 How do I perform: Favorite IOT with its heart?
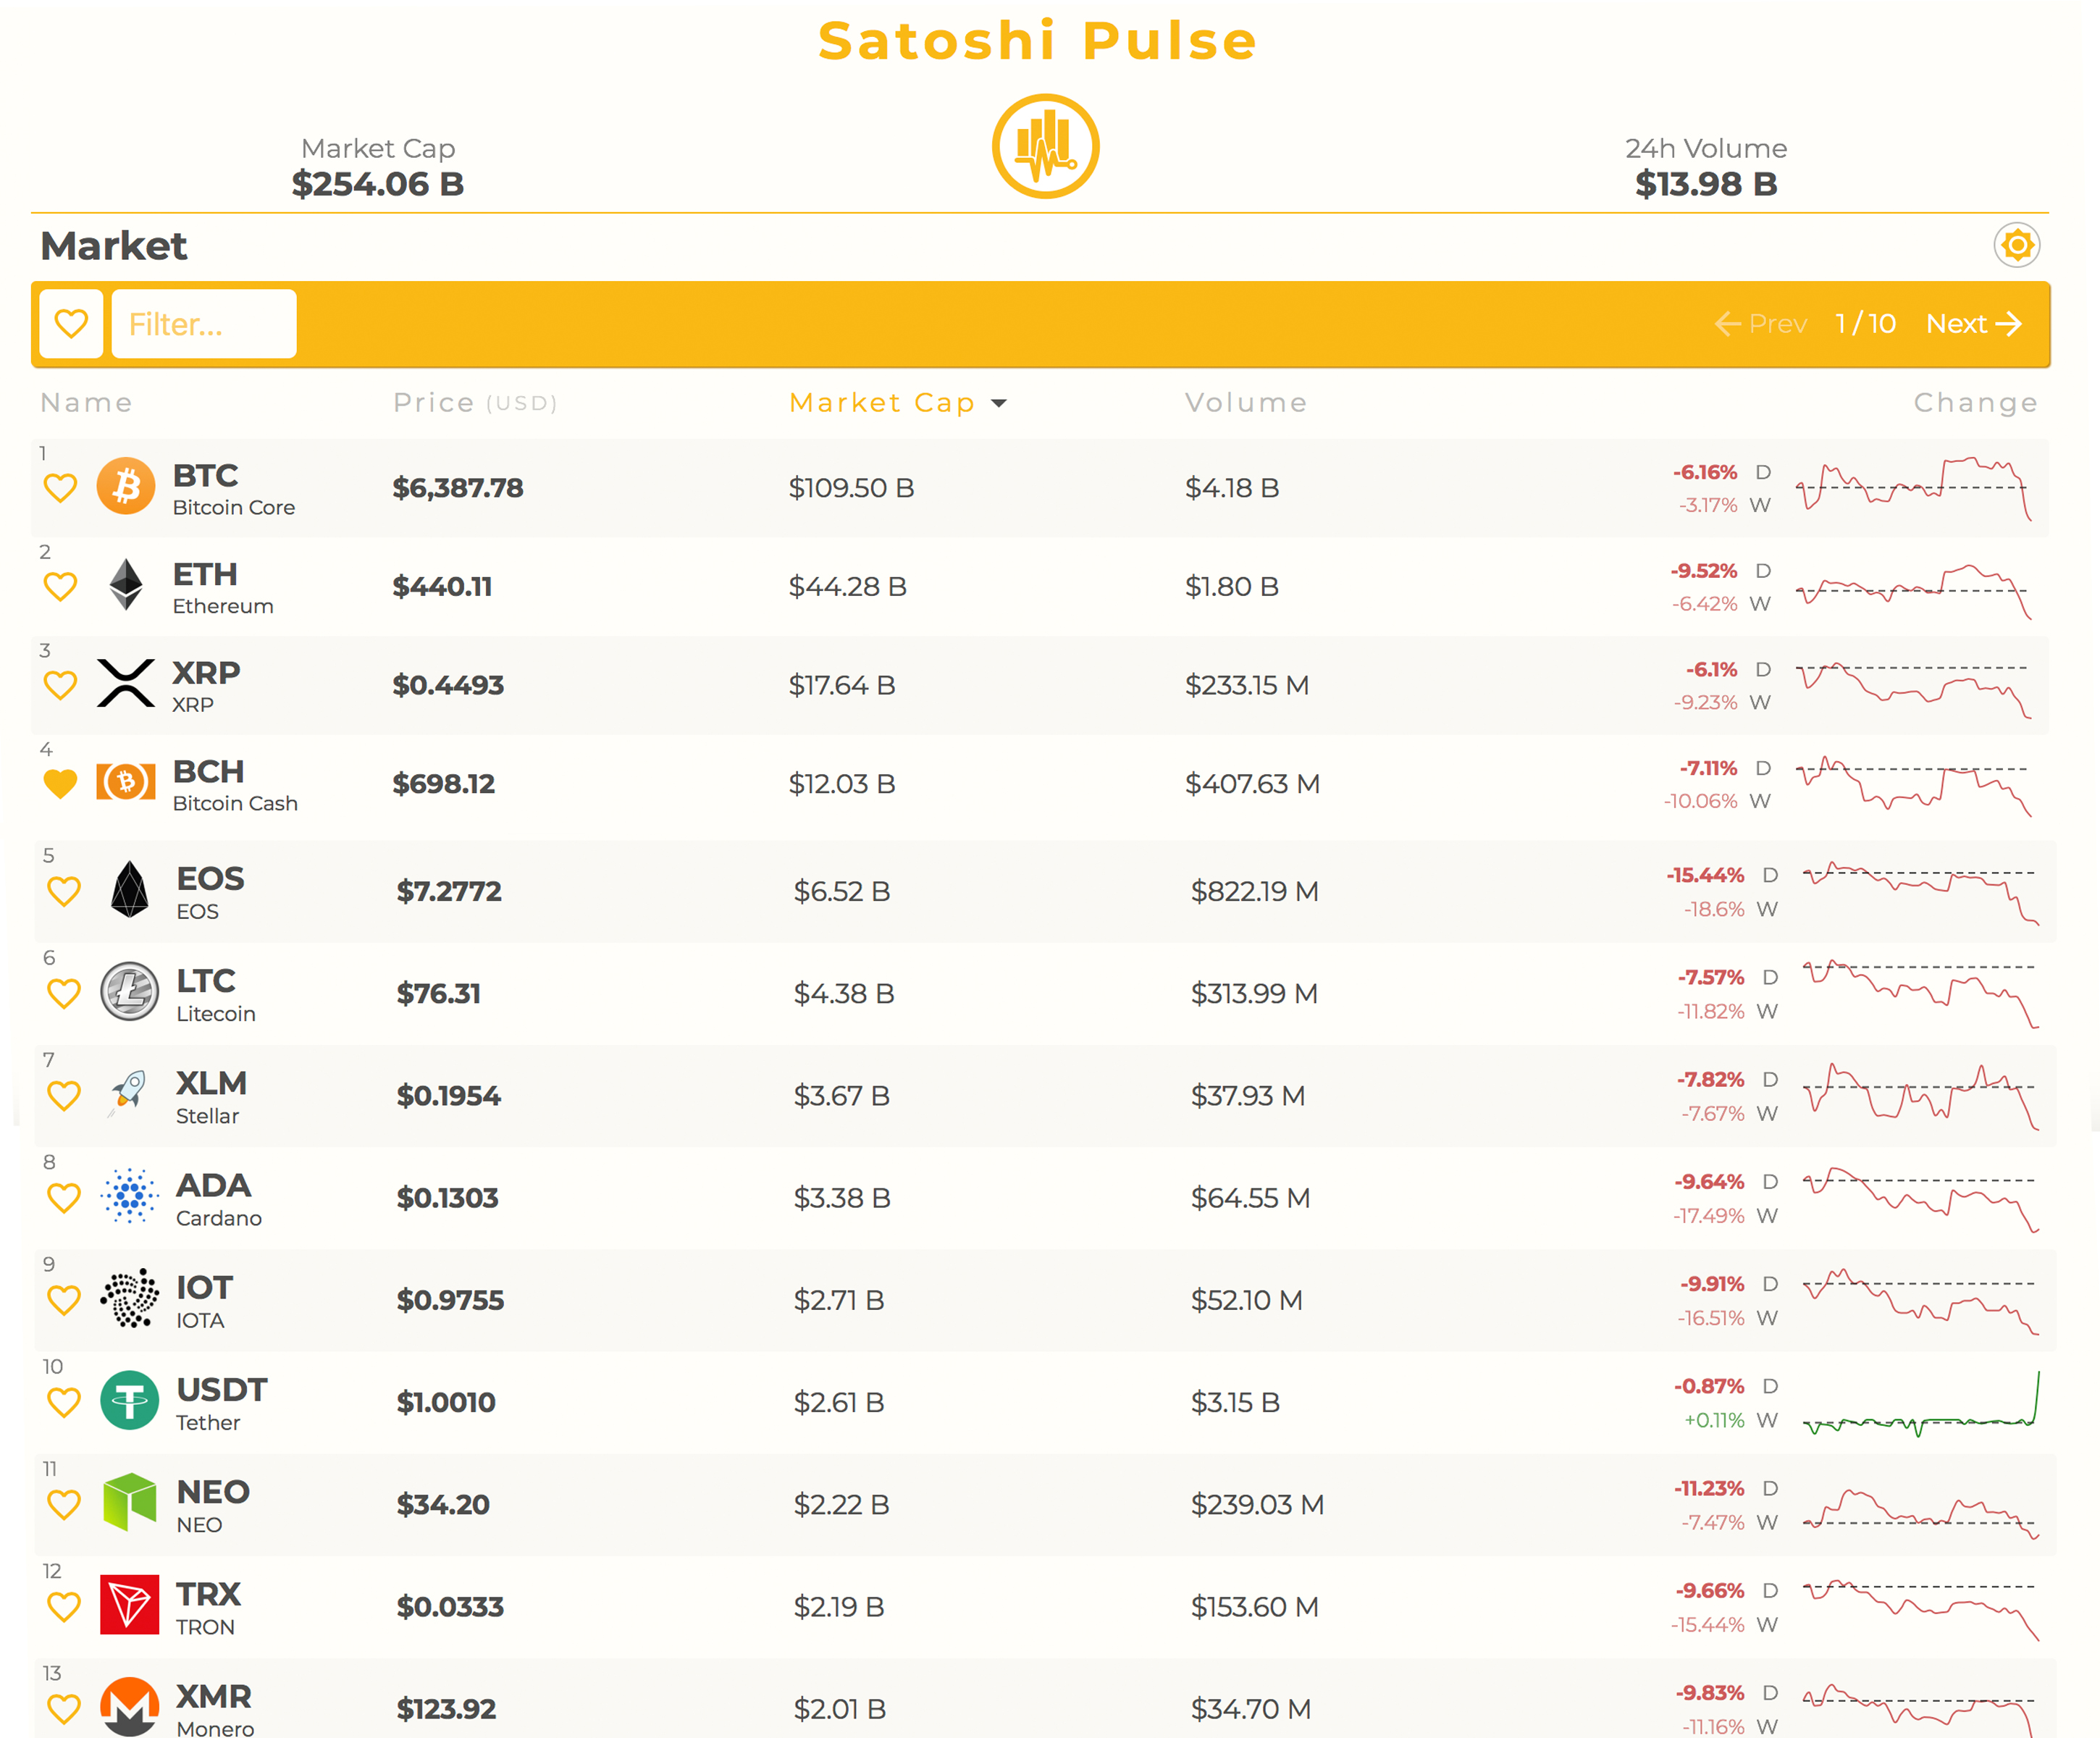(x=64, y=1300)
